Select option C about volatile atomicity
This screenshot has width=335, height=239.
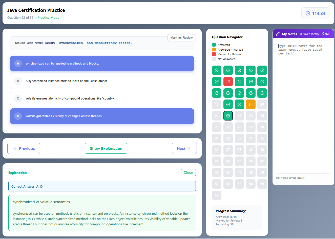[102, 98]
